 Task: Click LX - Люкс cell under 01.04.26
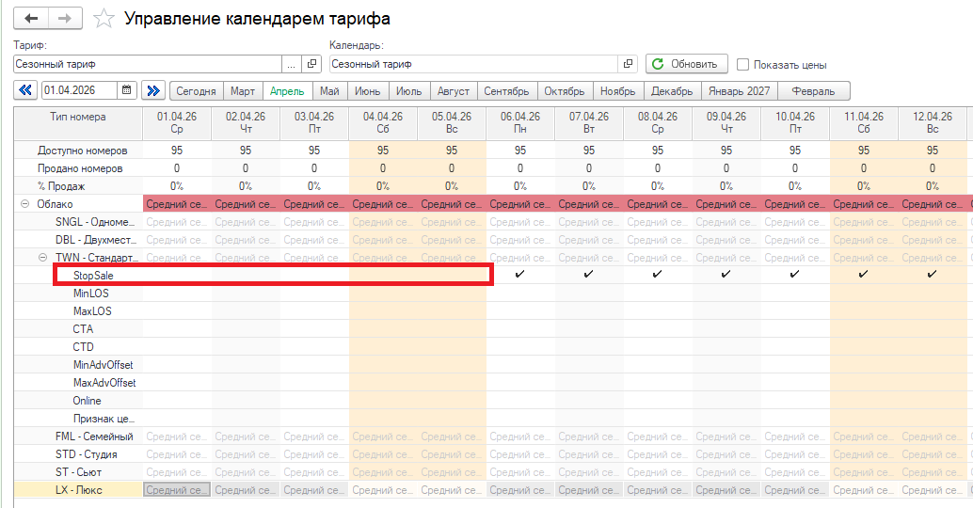coord(177,490)
